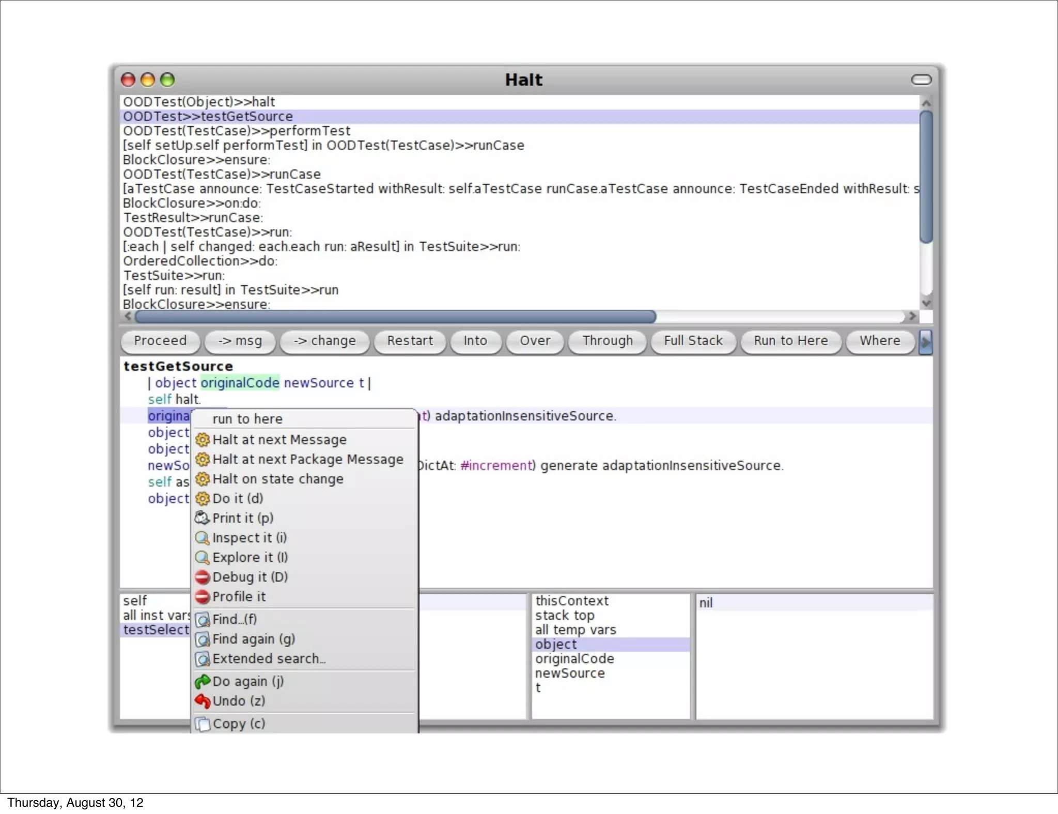Click the stack list scroll-down arrow
Viewport: 1058px width, 814px height.
(926, 303)
